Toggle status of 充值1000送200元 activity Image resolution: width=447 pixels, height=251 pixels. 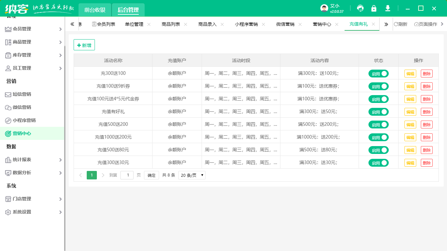coord(379,137)
